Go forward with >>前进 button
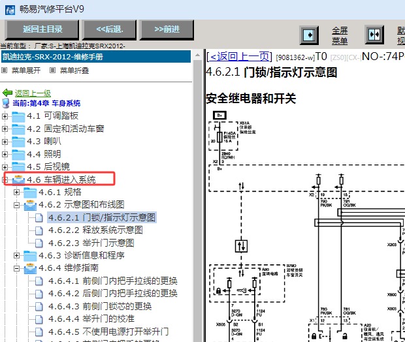405x342 pixels. 167,29
